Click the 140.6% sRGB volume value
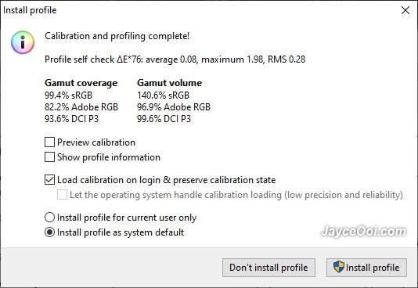This screenshot has height=288, width=418. point(163,95)
